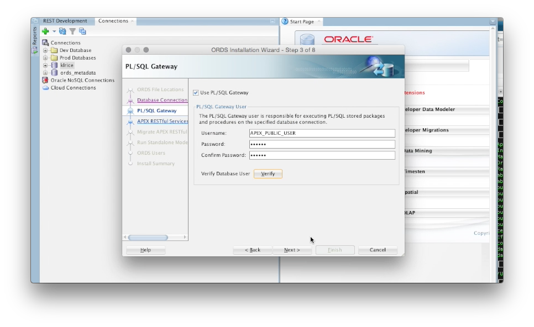Click left arrow of wizard steps scrollbar
This screenshot has height=327, width=534.
(125, 237)
